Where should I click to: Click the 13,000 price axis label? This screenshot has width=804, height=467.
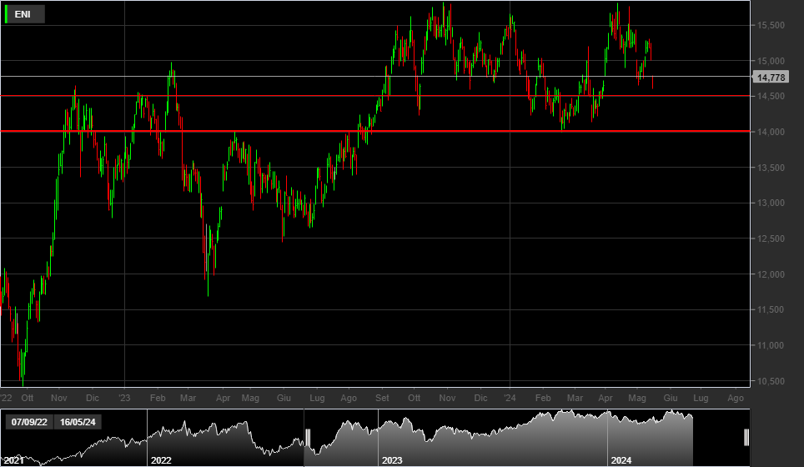(771, 203)
